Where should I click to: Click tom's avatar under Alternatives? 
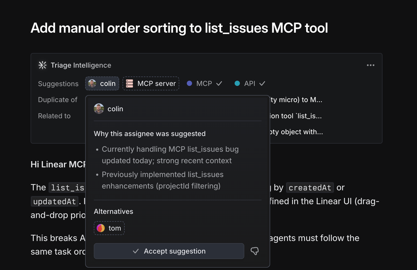tap(100, 228)
